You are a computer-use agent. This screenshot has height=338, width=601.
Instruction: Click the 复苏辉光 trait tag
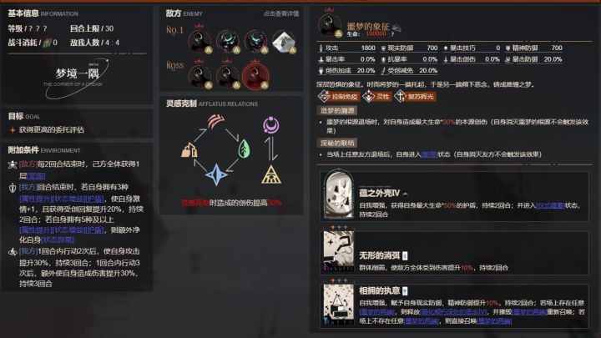pyautogui.click(x=415, y=97)
